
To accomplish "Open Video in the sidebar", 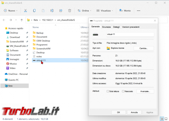I will click(12, 68).
